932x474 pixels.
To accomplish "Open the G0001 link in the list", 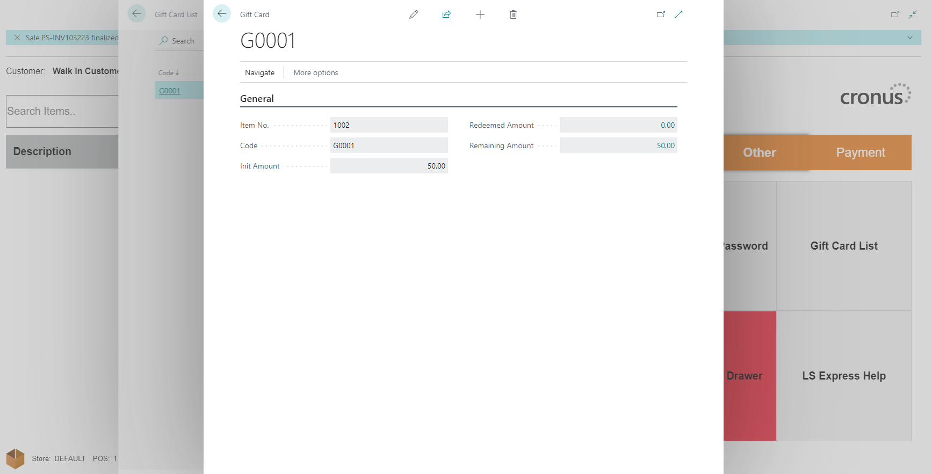I will point(169,91).
